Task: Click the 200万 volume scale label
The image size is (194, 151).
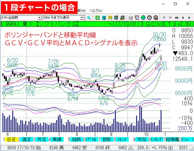Action: coord(185,128)
